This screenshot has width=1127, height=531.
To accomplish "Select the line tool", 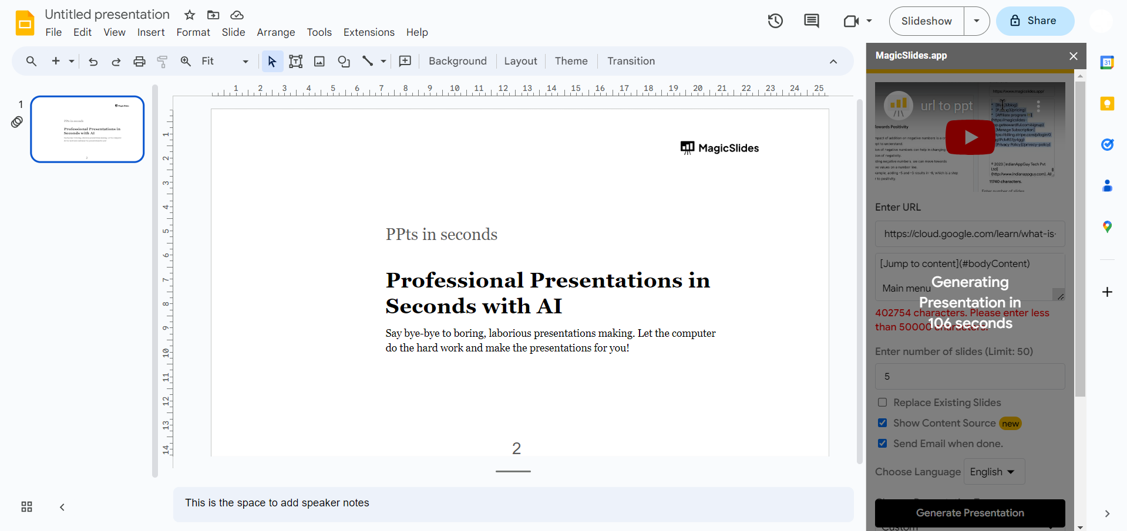I will [x=368, y=61].
